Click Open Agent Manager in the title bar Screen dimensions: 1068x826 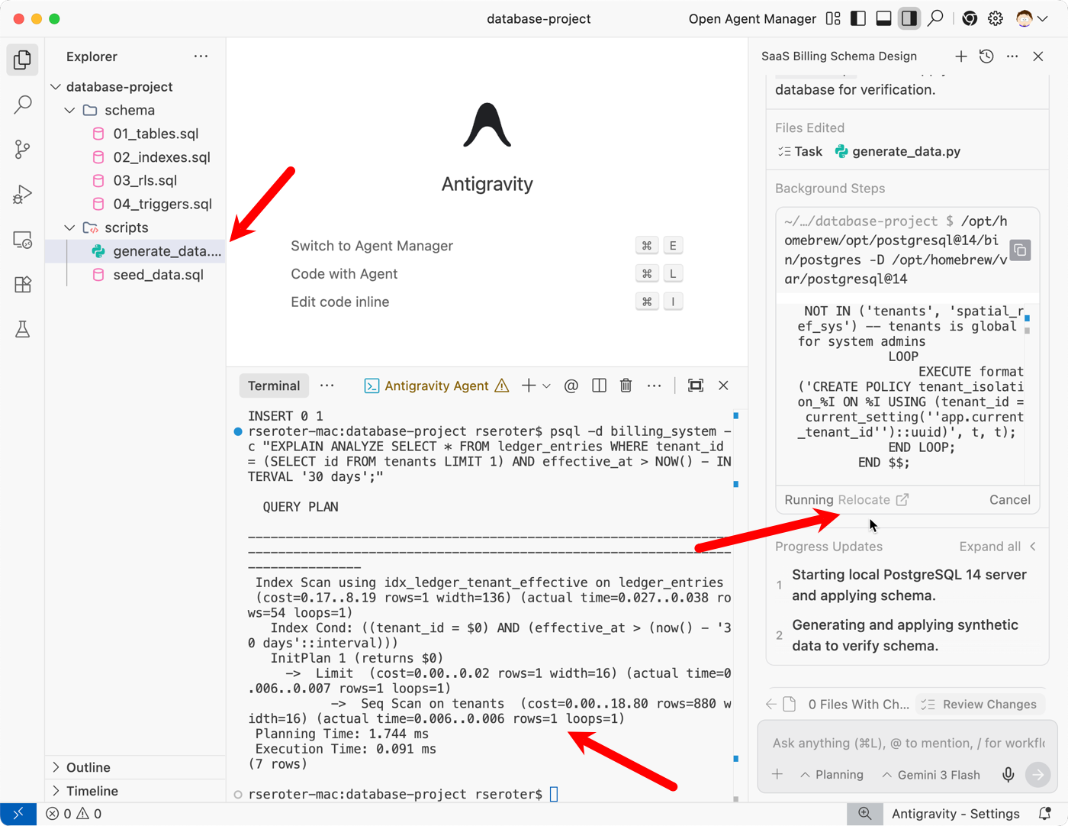[x=751, y=19]
